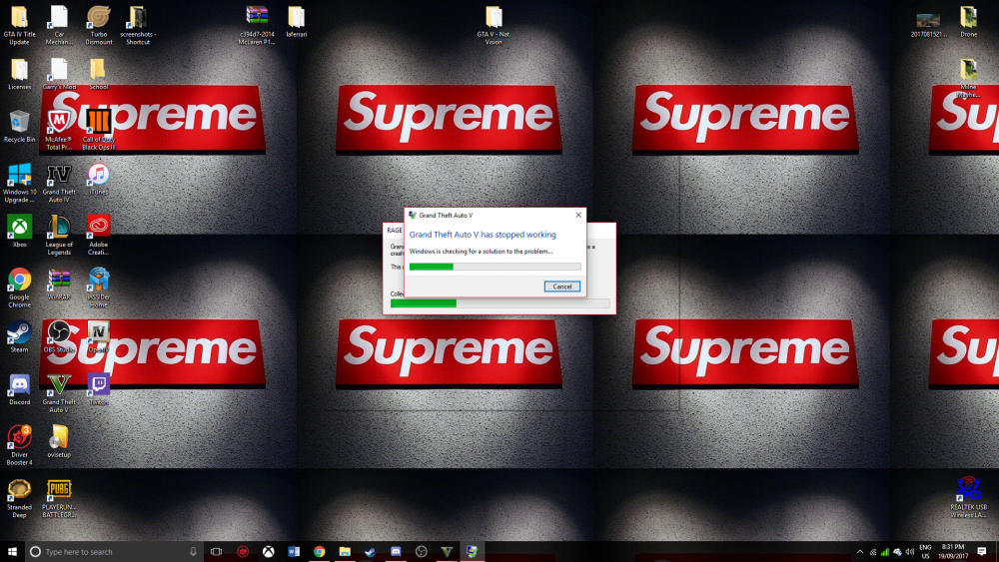Screen dimensions: 999x562
Task: Cancel the Grand Theft Auto V crash dialog
Action: pos(561,286)
